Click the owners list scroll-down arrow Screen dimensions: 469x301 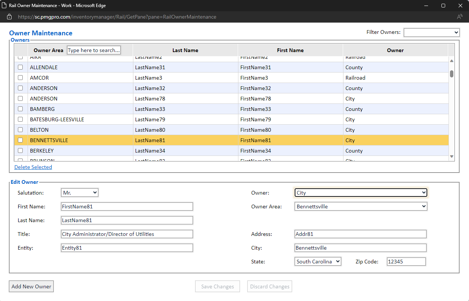[x=452, y=157]
